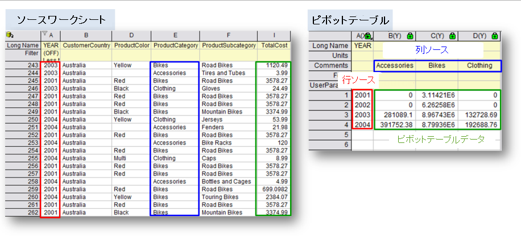Select row header 262

tap(23, 213)
